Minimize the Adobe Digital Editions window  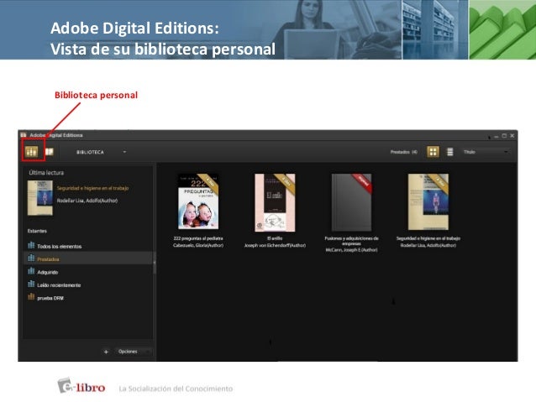[497, 136]
